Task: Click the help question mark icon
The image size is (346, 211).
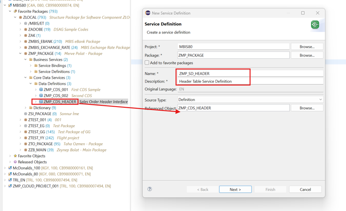Action: pos(149,189)
